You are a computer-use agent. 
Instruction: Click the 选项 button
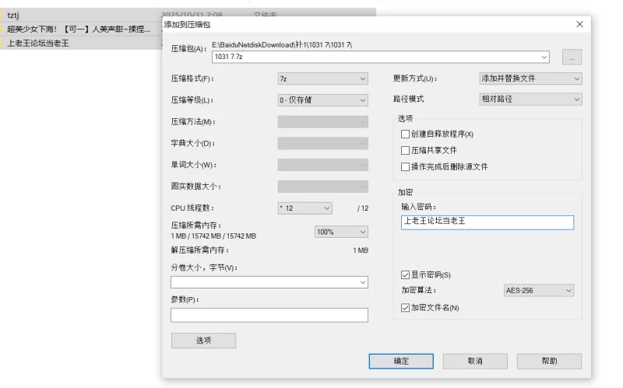click(x=203, y=341)
